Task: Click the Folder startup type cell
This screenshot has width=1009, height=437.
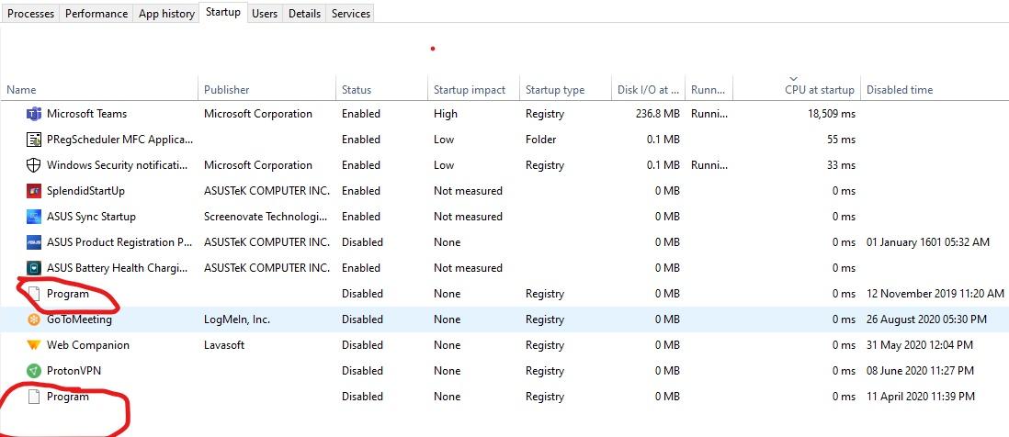Action: tap(541, 140)
